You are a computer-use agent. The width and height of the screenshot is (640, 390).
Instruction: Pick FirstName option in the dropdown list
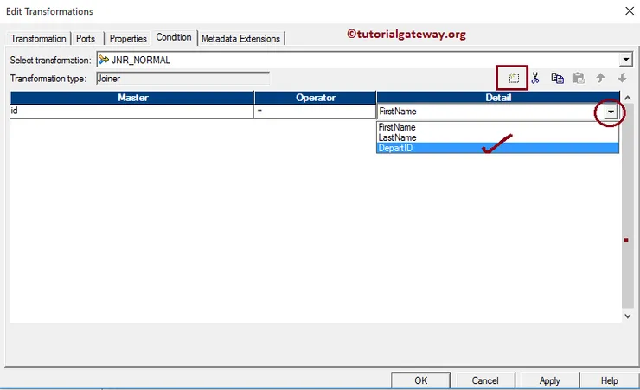coord(397,127)
